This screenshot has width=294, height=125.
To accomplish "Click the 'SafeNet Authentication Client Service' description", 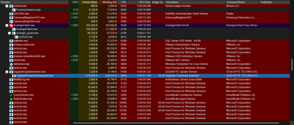I will tap(187, 14).
